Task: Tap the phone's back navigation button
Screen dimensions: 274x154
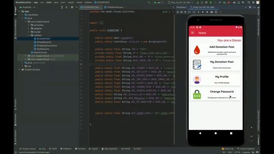Action: pos(200,133)
